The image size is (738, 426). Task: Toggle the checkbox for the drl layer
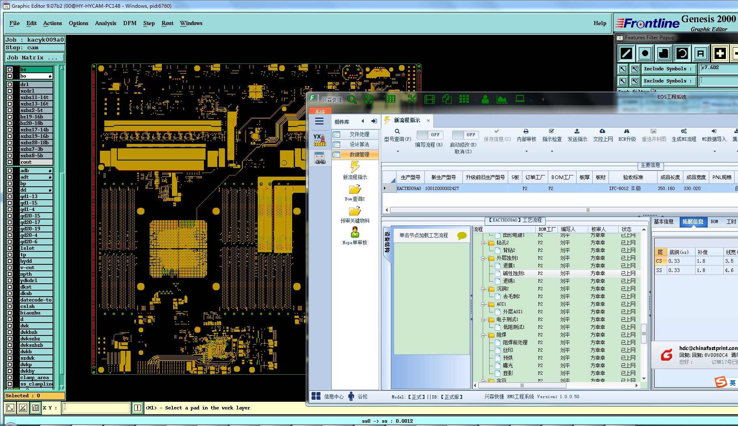pos(10,84)
